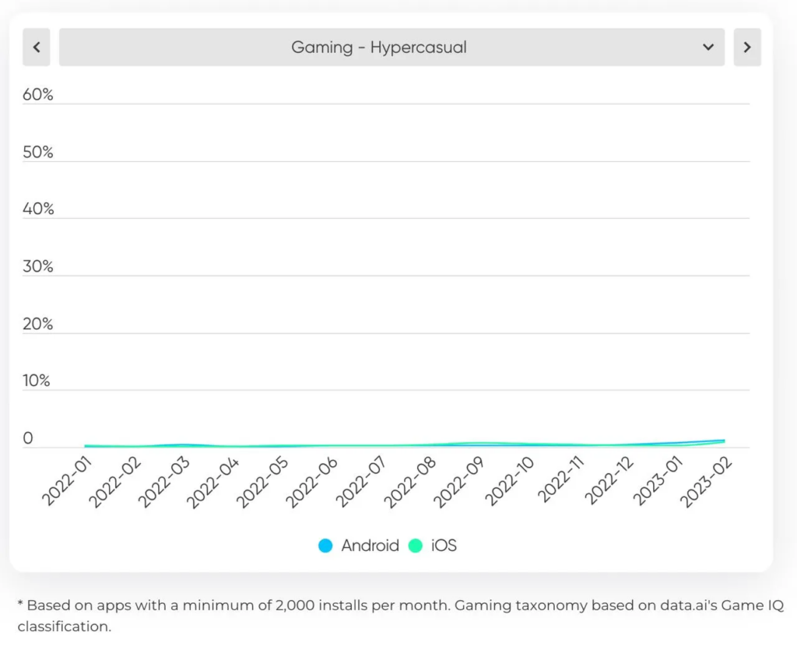
Task: Click the 10% y-axis label
Action: pos(38,381)
